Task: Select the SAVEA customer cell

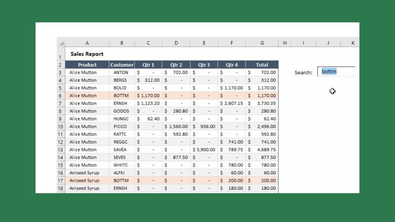Action: click(122, 149)
